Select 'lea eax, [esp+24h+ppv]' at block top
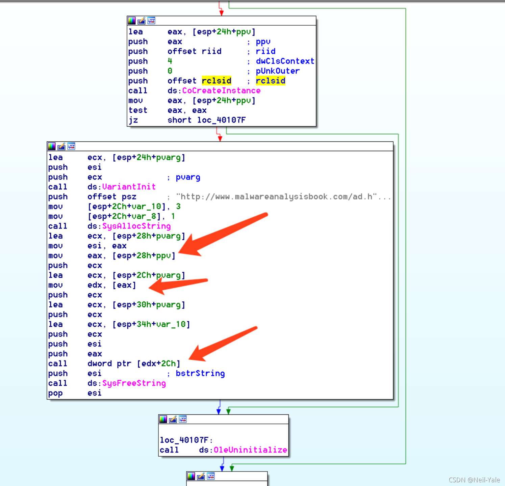Screen dimensions: 505x486 [192, 32]
